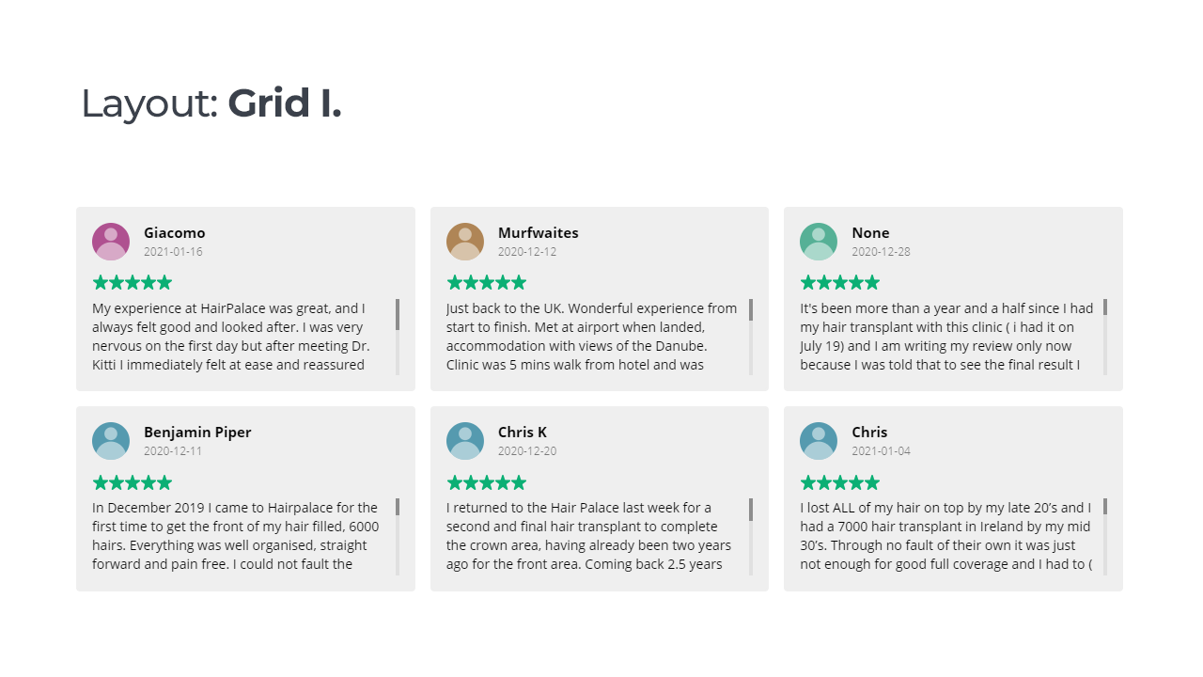Click the five-star rating in Giacomo's review

pyautogui.click(x=133, y=282)
